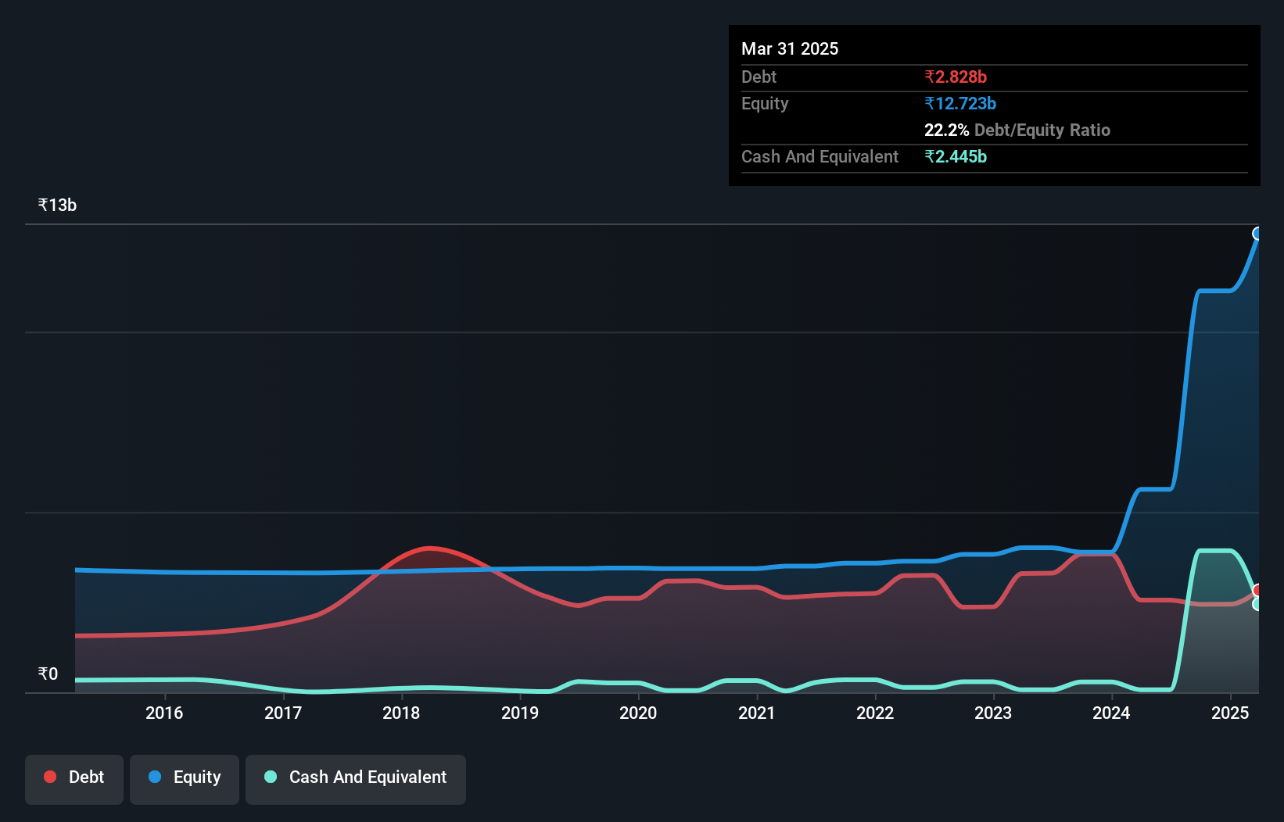Toggle the Equity series legend button
Viewport: 1284px width, 822px height.
185,779
